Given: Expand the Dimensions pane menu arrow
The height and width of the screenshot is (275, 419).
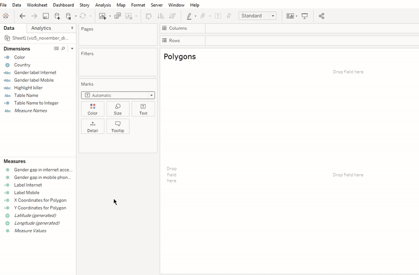Looking at the screenshot, I should pos(72,49).
